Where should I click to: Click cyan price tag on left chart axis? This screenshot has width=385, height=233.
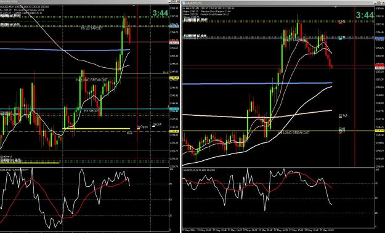click(x=174, y=109)
